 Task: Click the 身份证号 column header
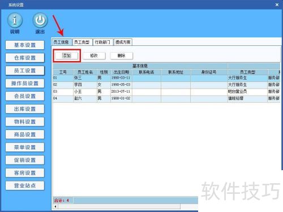click(x=209, y=72)
